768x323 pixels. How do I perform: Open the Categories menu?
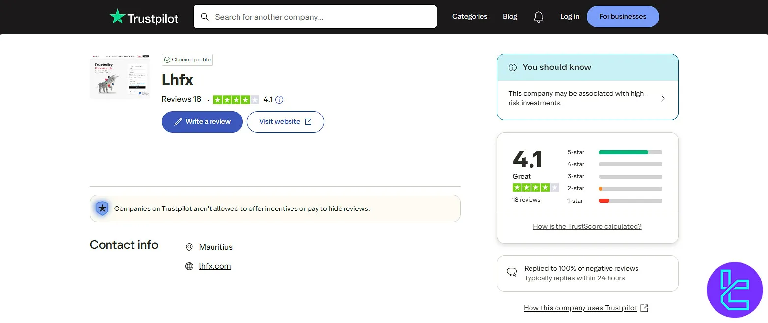470,16
